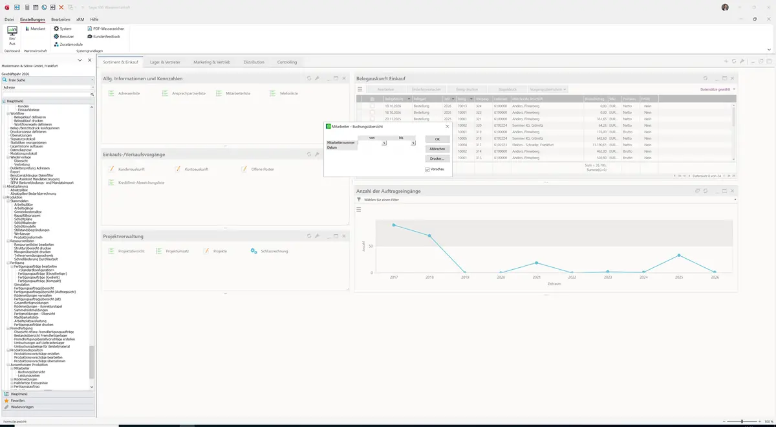Open the Bearbeiten menu
Viewport: 776px width, 427px height.
[61, 19]
